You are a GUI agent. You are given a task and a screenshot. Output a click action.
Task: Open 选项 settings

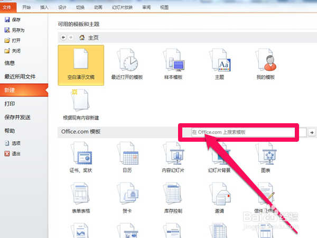point(13,143)
